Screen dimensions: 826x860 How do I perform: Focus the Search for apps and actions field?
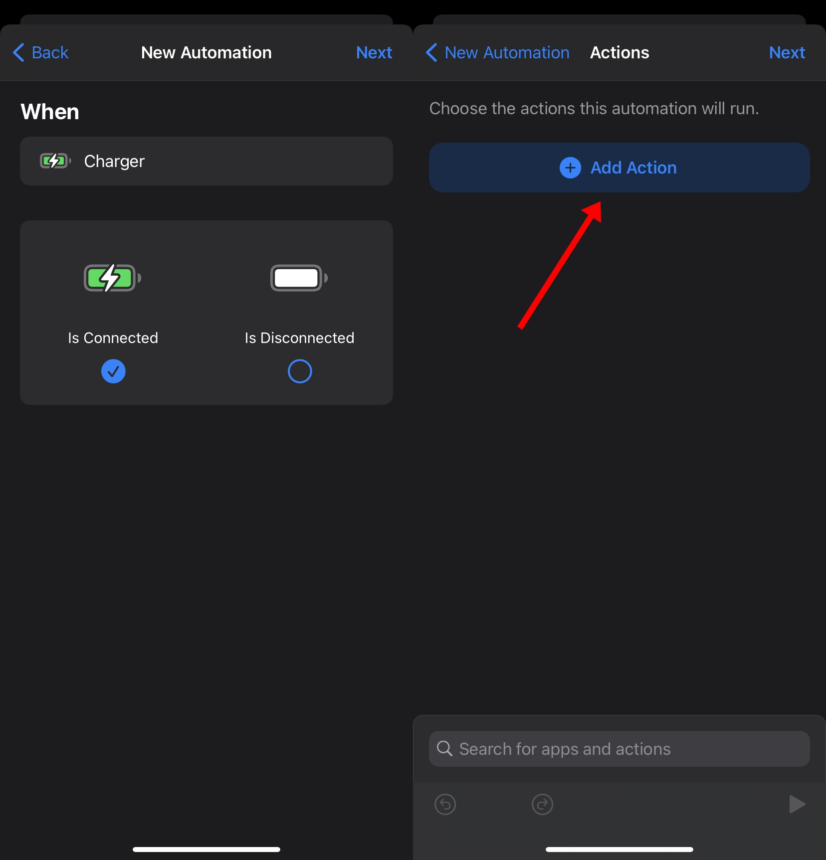[x=619, y=749]
